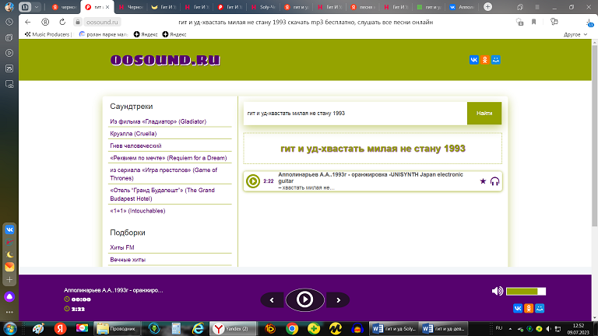Viewport: 598px width, 336px height.
Task: Click the Найти search button
Action: pyautogui.click(x=484, y=113)
